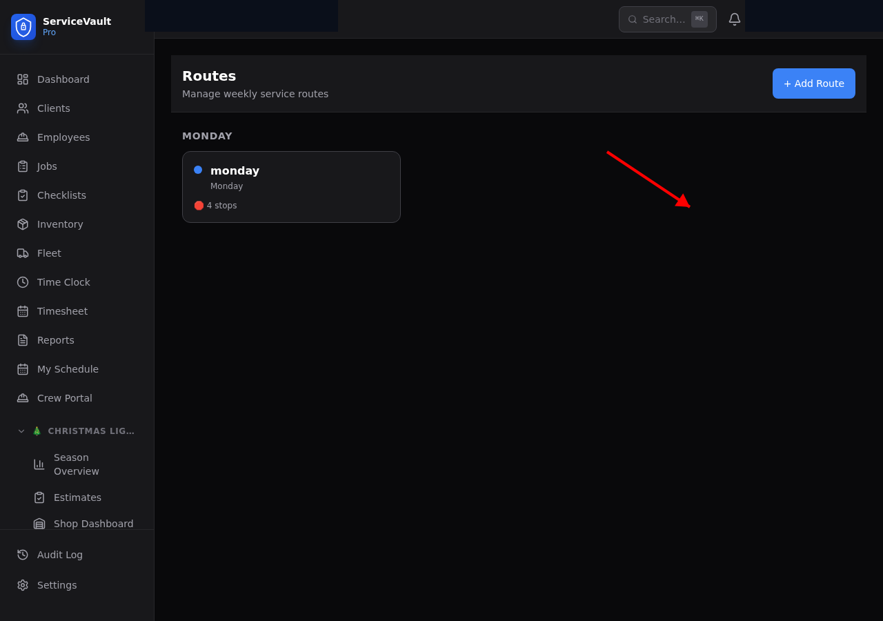Screen dimensions: 883x621
Task: Click the Add Route button
Action: (814, 83)
